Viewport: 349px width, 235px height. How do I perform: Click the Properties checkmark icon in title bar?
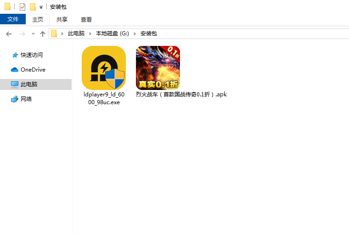(x=23, y=7)
